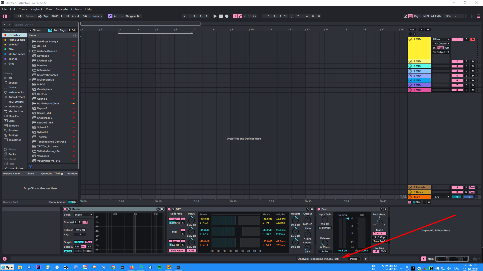Screen dimensions: 483x271
Task: Open the Help menu
Action: click(88, 9)
